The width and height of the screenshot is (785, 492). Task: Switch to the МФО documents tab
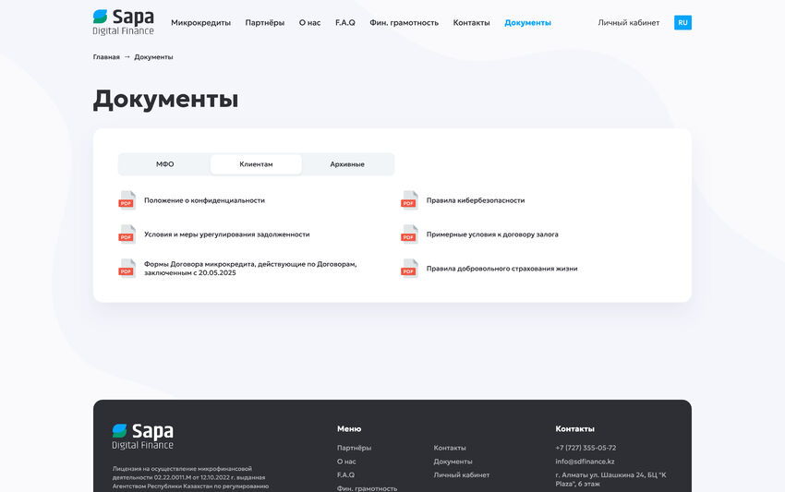click(164, 164)
